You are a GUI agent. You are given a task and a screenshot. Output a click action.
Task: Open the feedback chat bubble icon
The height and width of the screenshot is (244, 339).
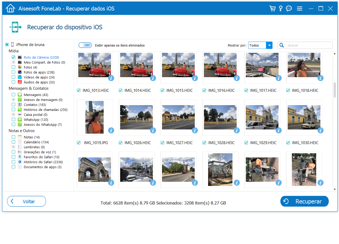click(x=289, y=8)
